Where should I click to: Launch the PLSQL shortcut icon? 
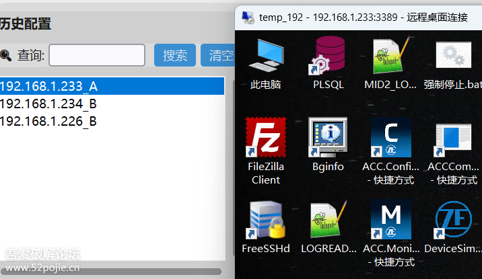coord(328,56)
